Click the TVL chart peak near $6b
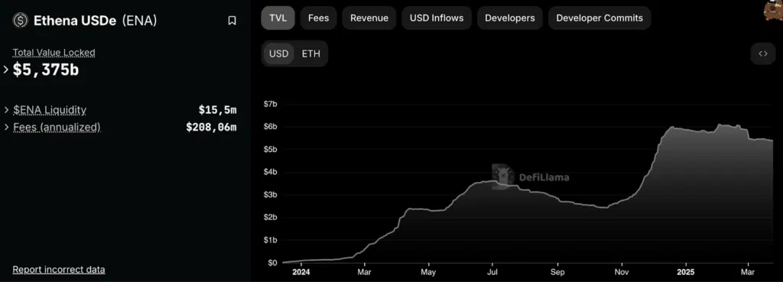783x282 pixels. click(x=719, y=125)
